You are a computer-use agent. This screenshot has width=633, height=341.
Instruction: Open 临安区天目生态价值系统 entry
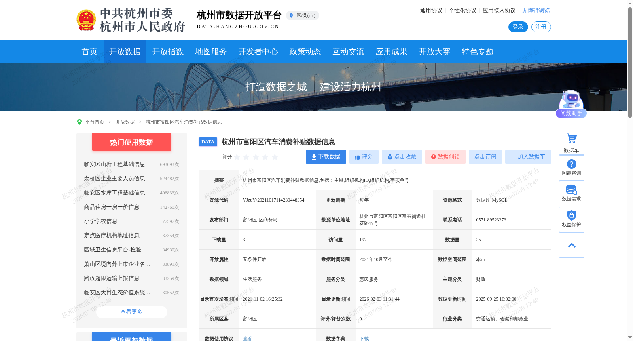pyautogui.click(x=117, y=293)
